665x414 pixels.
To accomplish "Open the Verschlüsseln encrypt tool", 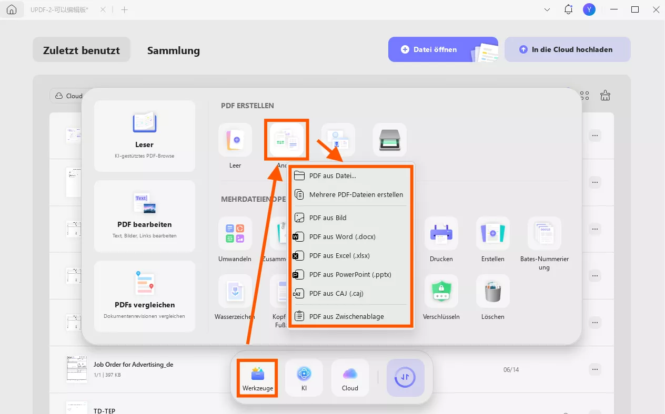I will pos(441,291).
